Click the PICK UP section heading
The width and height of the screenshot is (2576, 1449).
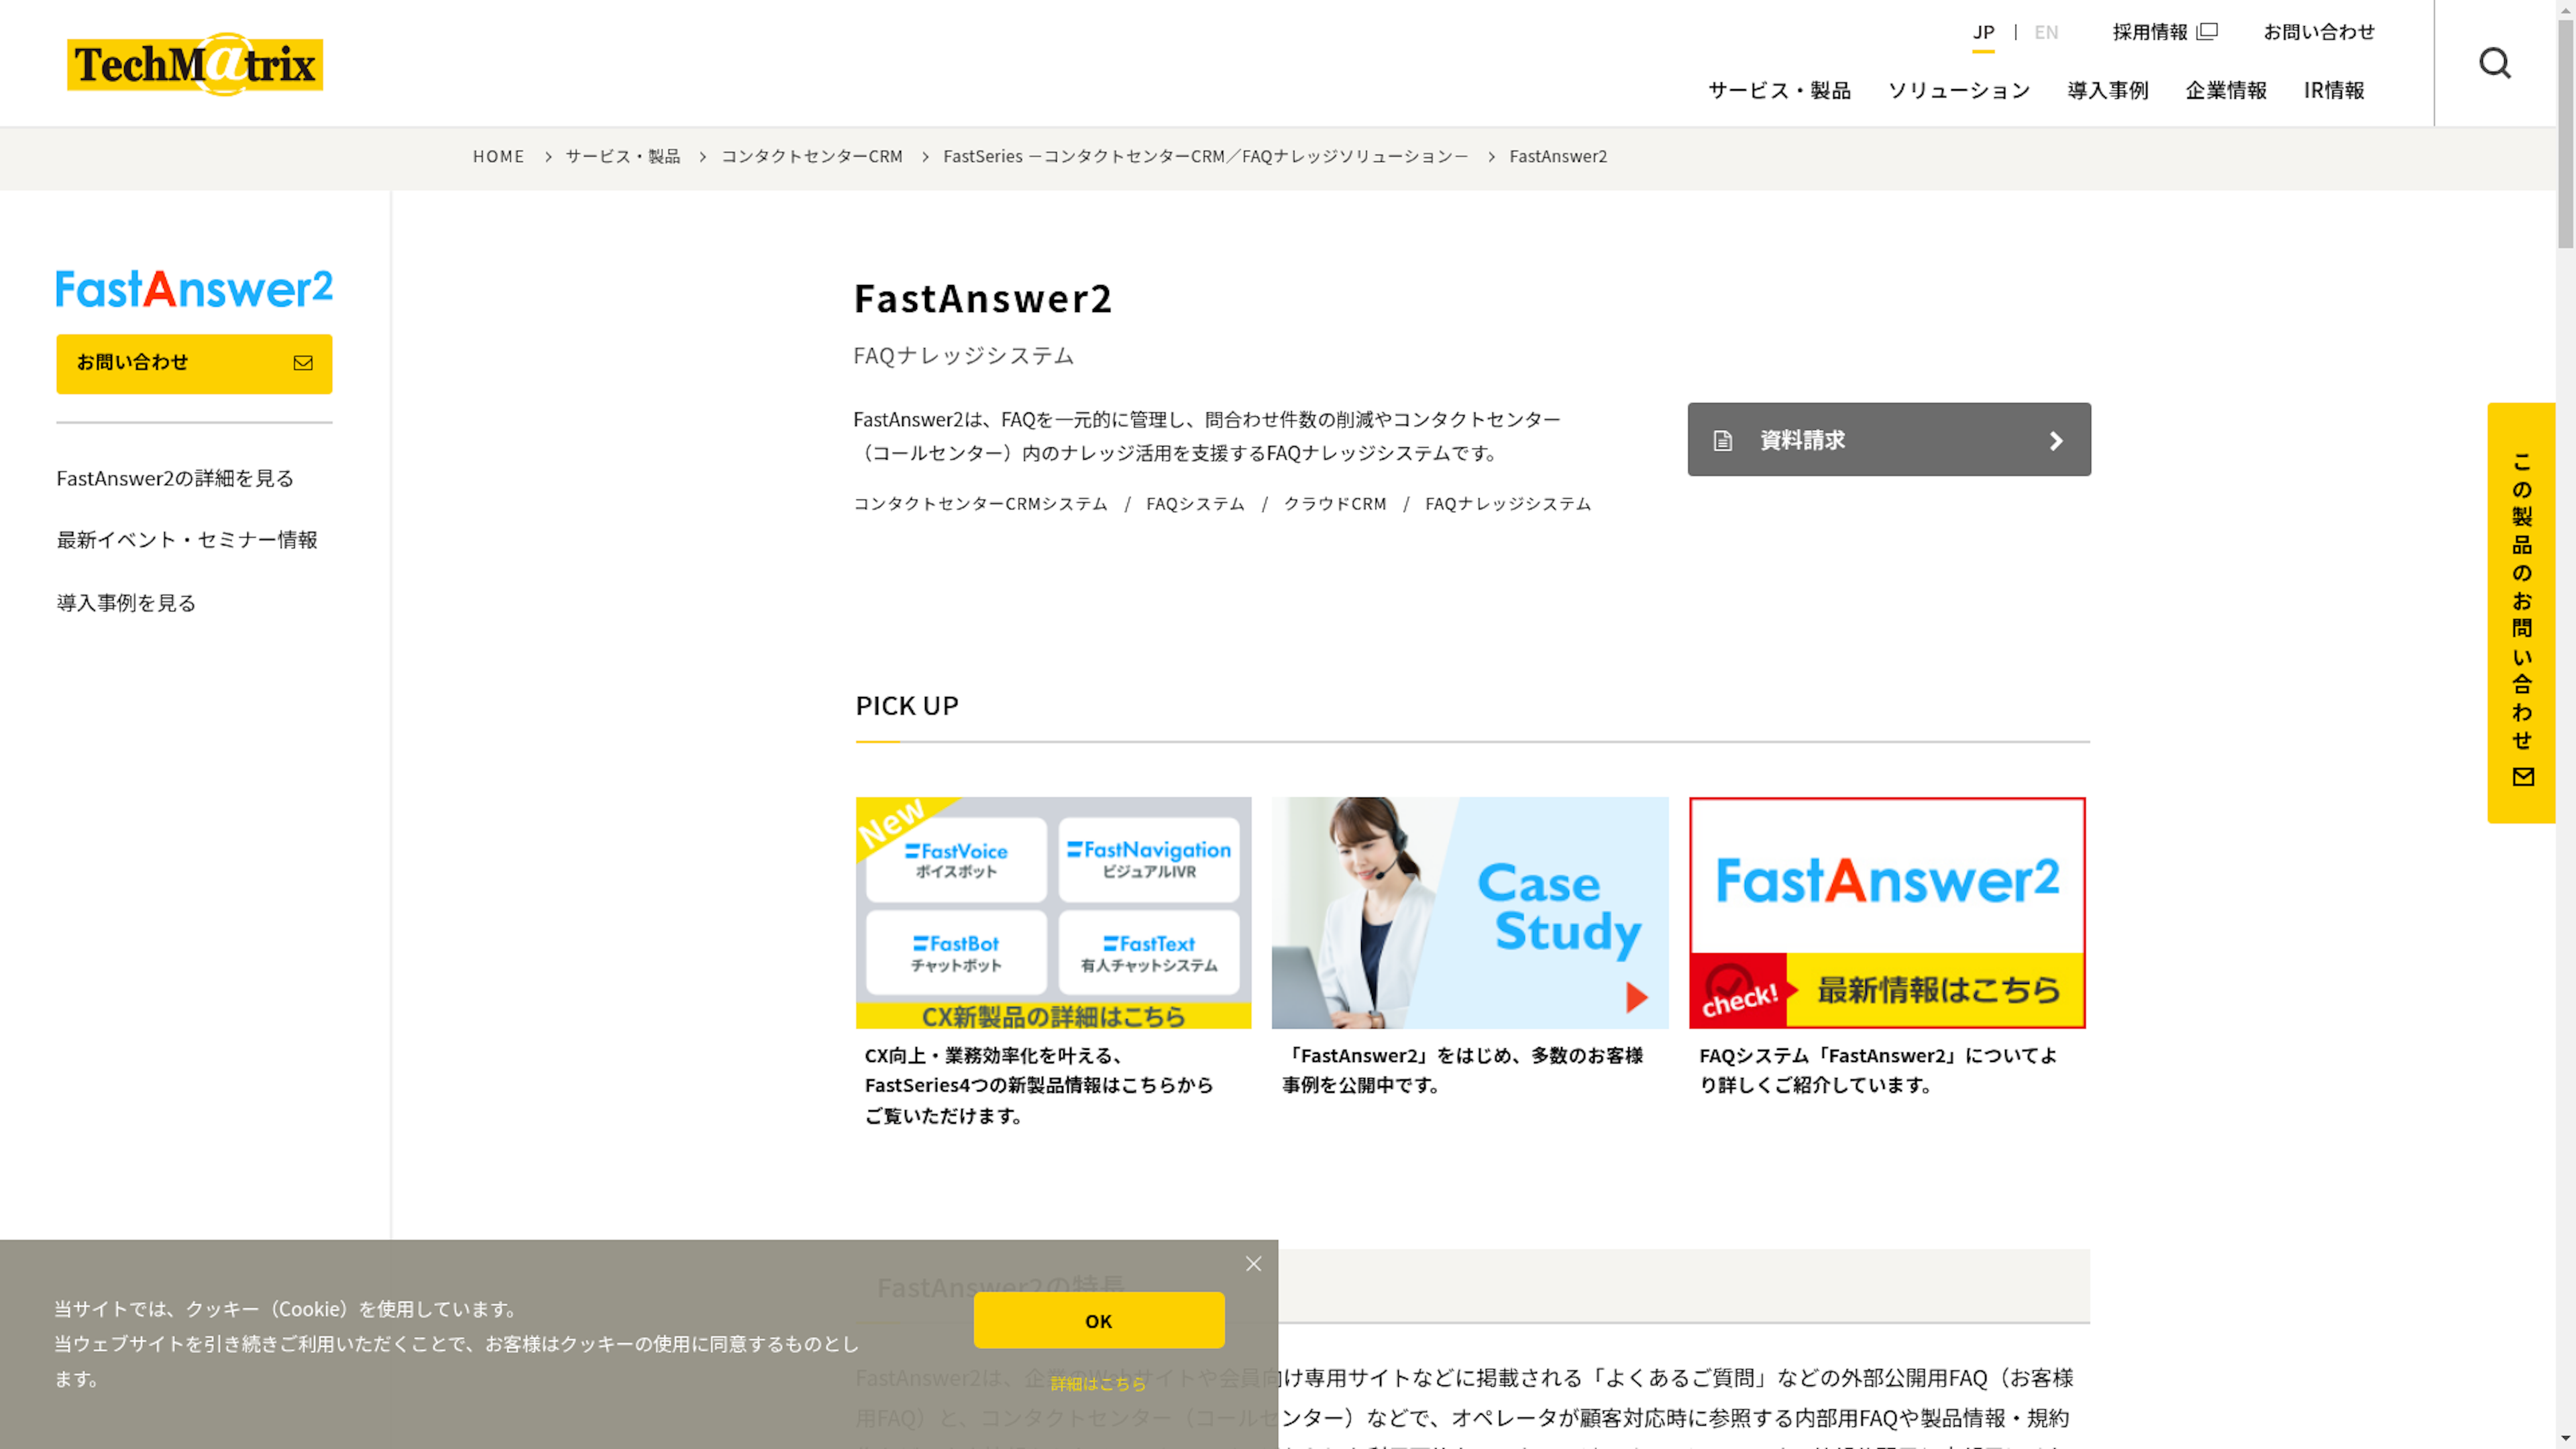906,706
